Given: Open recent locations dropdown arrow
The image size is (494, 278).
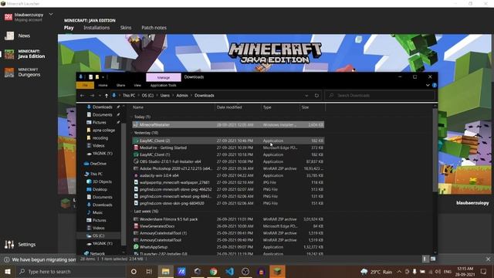Looking at the screenshot, I should click(100, 96).
